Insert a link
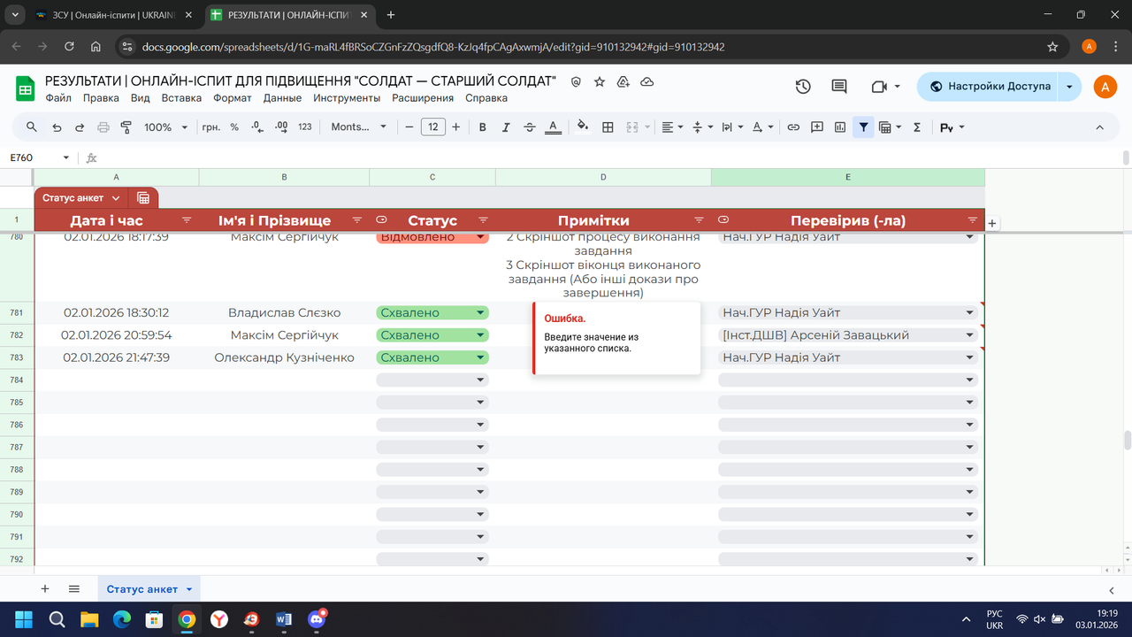 (793, 127)
